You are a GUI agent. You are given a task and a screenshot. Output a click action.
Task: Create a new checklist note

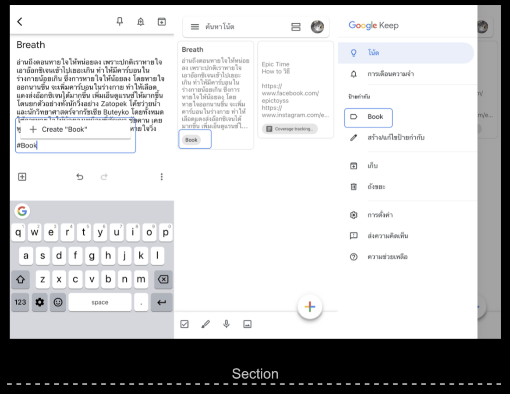coord(184,324)
